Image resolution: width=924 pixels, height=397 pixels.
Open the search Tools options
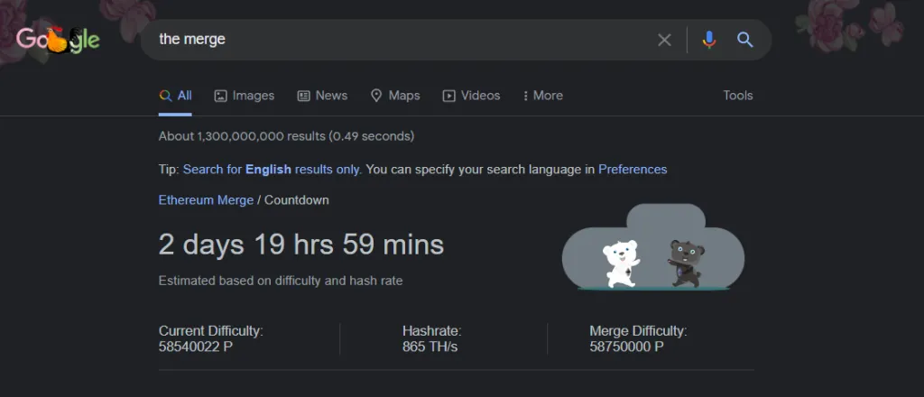tap(738, 96)
